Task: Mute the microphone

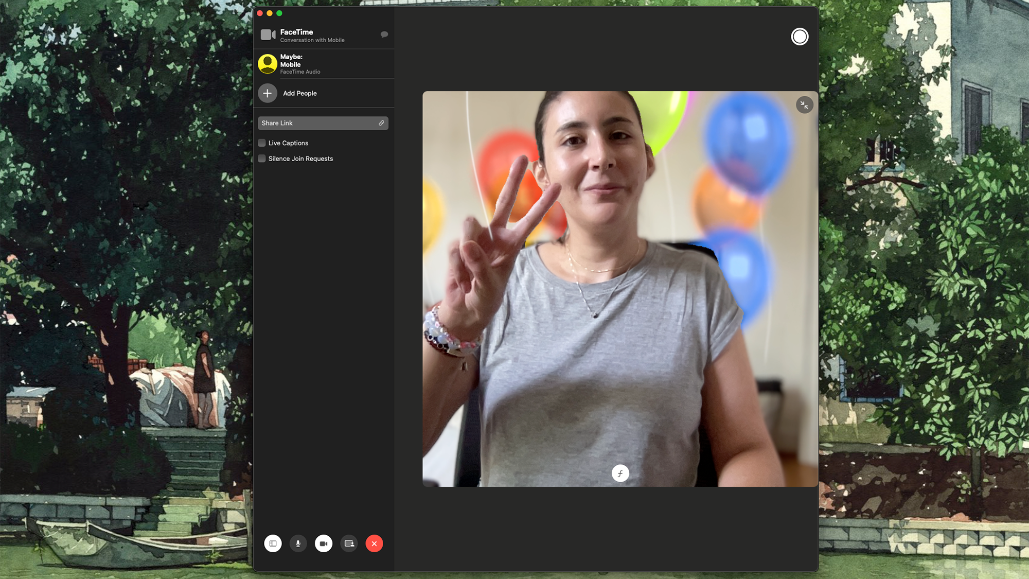Action: [x=298, y=543]
